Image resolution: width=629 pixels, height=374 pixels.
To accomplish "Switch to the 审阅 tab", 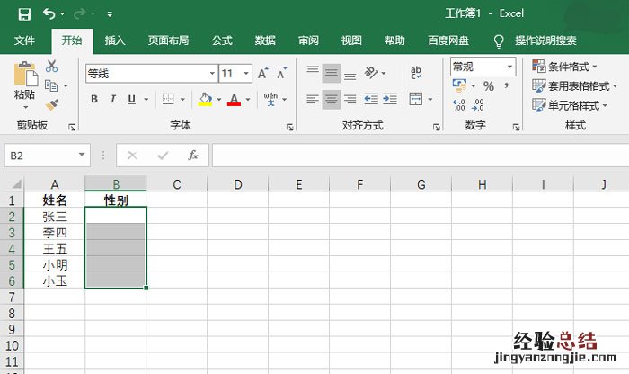I will point(308,40).
